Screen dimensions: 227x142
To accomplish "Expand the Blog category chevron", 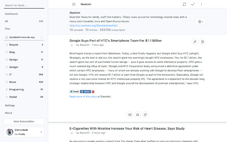I will 6,52.
